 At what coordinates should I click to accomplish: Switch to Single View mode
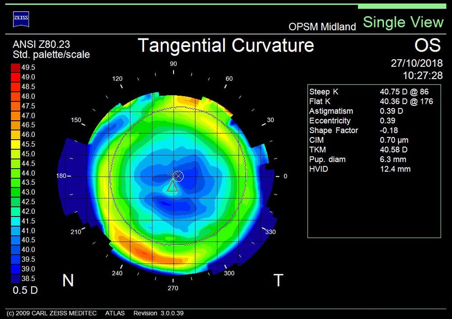point(403,22)
